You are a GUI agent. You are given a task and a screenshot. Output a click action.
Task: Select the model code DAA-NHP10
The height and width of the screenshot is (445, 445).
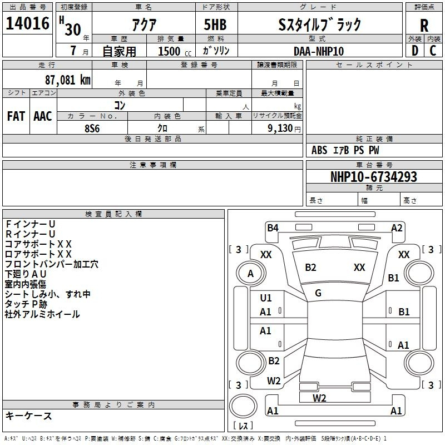click(319, 51)
